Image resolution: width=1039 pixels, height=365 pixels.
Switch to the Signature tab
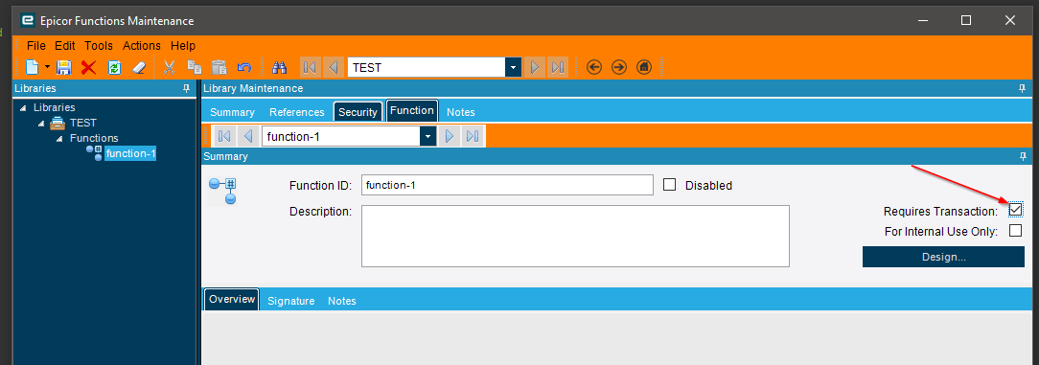[x=290, y=301]
